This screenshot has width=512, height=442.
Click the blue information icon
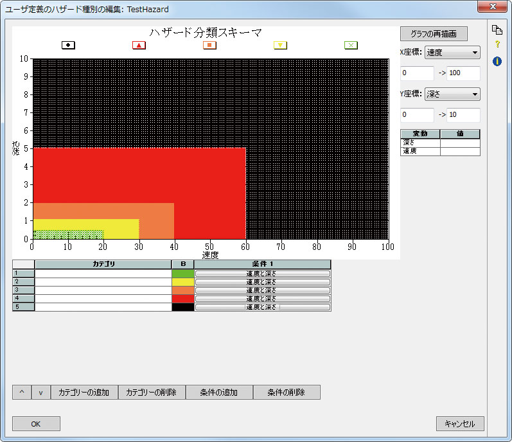tap(497, 61)
